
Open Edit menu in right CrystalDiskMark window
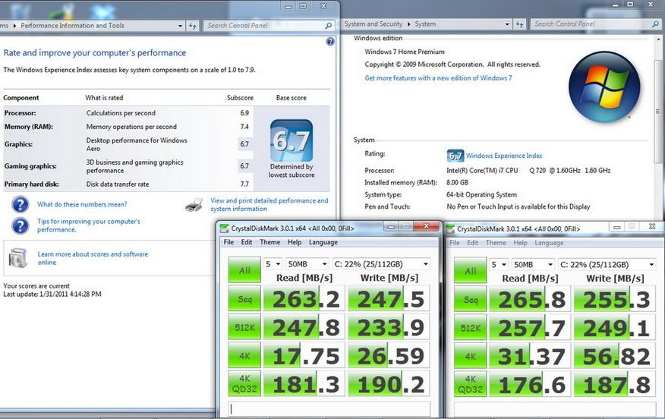(472, 243)
